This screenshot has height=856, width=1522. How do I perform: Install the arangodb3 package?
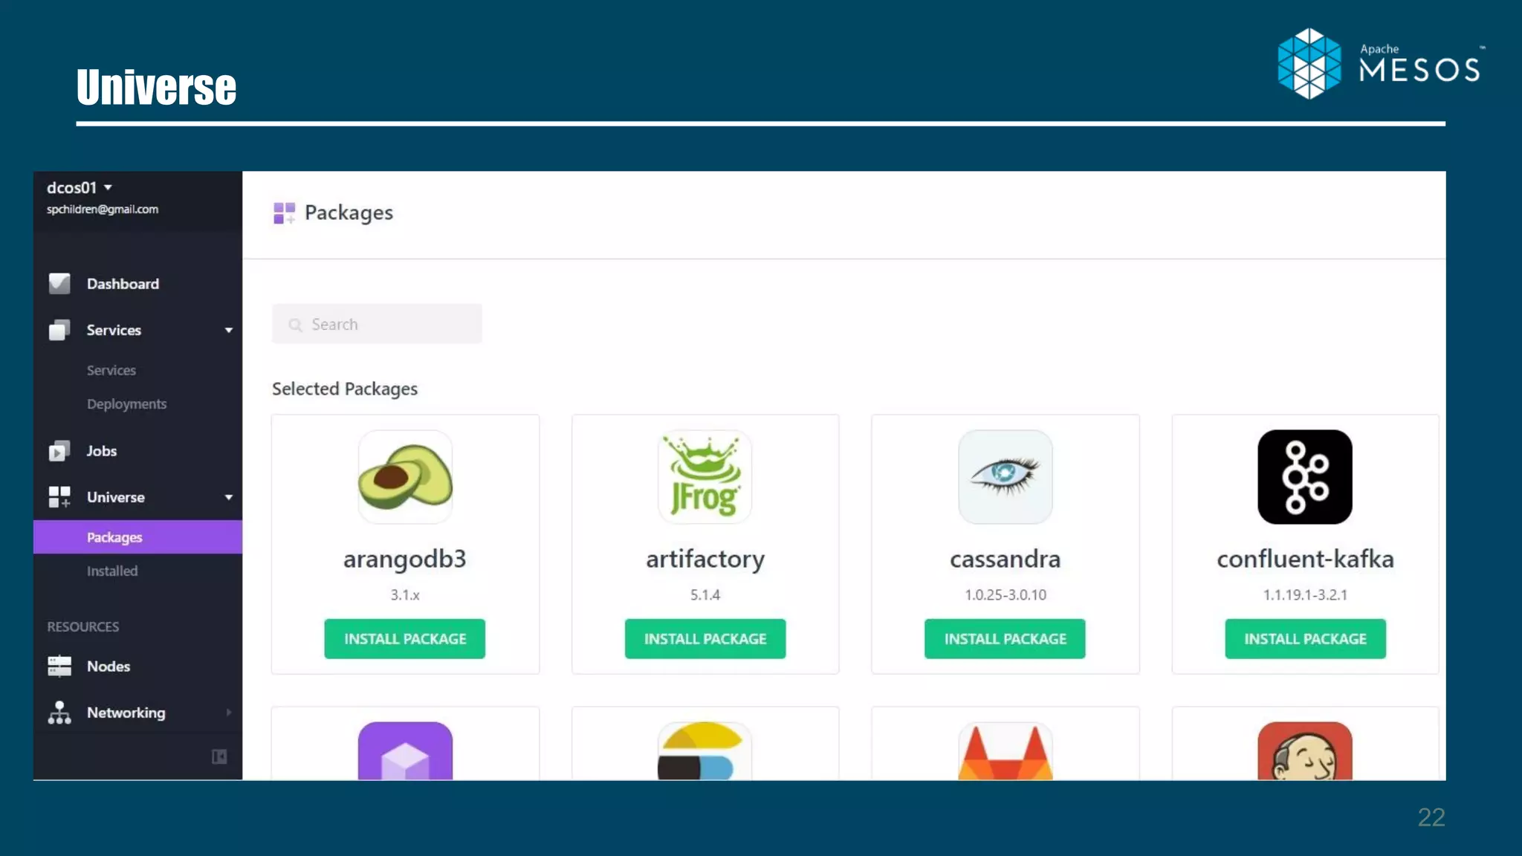[x=405, y=639]
